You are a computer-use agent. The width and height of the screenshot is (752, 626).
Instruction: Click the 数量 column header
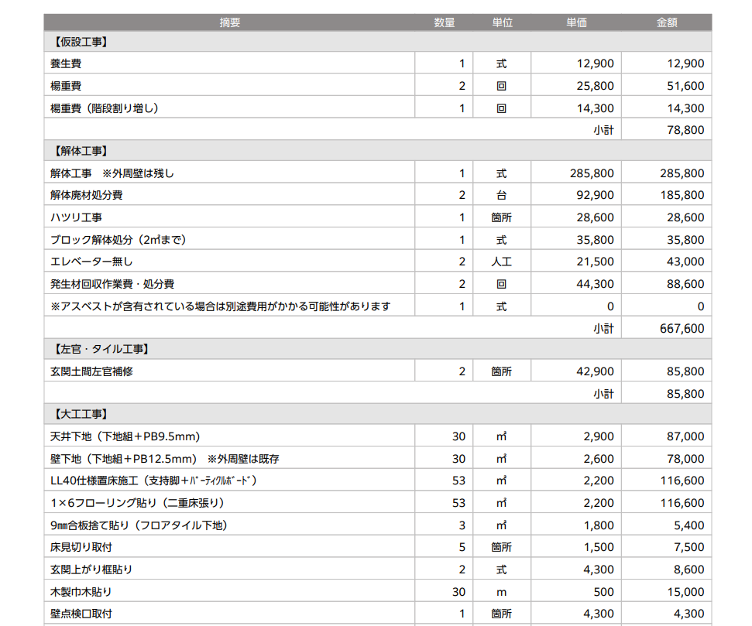tap(444, 22)
